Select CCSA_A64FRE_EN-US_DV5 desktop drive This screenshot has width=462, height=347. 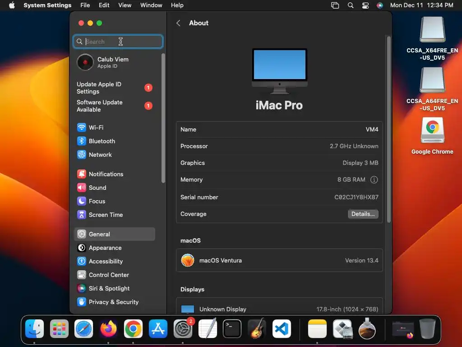[x=432, y=89]
